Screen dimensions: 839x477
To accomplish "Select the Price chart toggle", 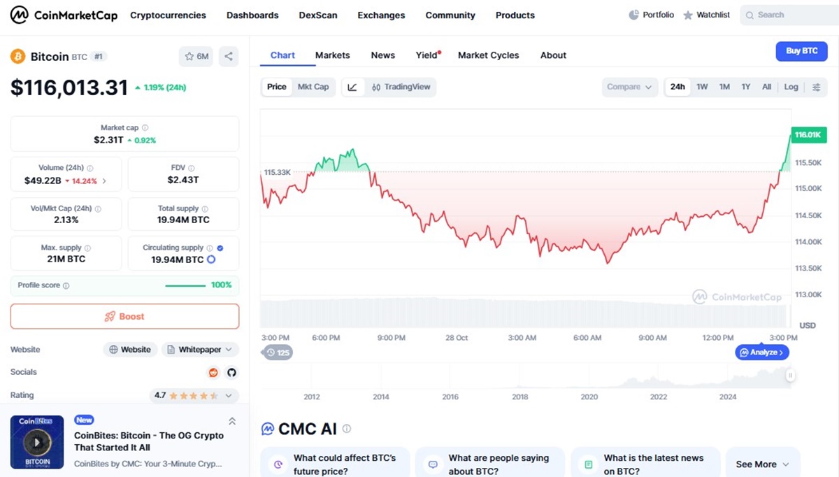I will [x=277, y=87].
